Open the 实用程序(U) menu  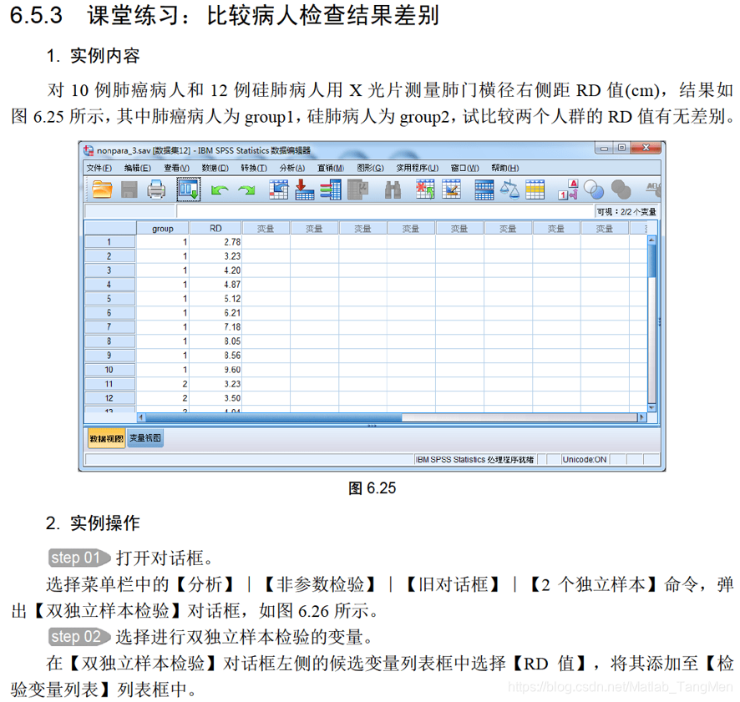coord(418,168)
